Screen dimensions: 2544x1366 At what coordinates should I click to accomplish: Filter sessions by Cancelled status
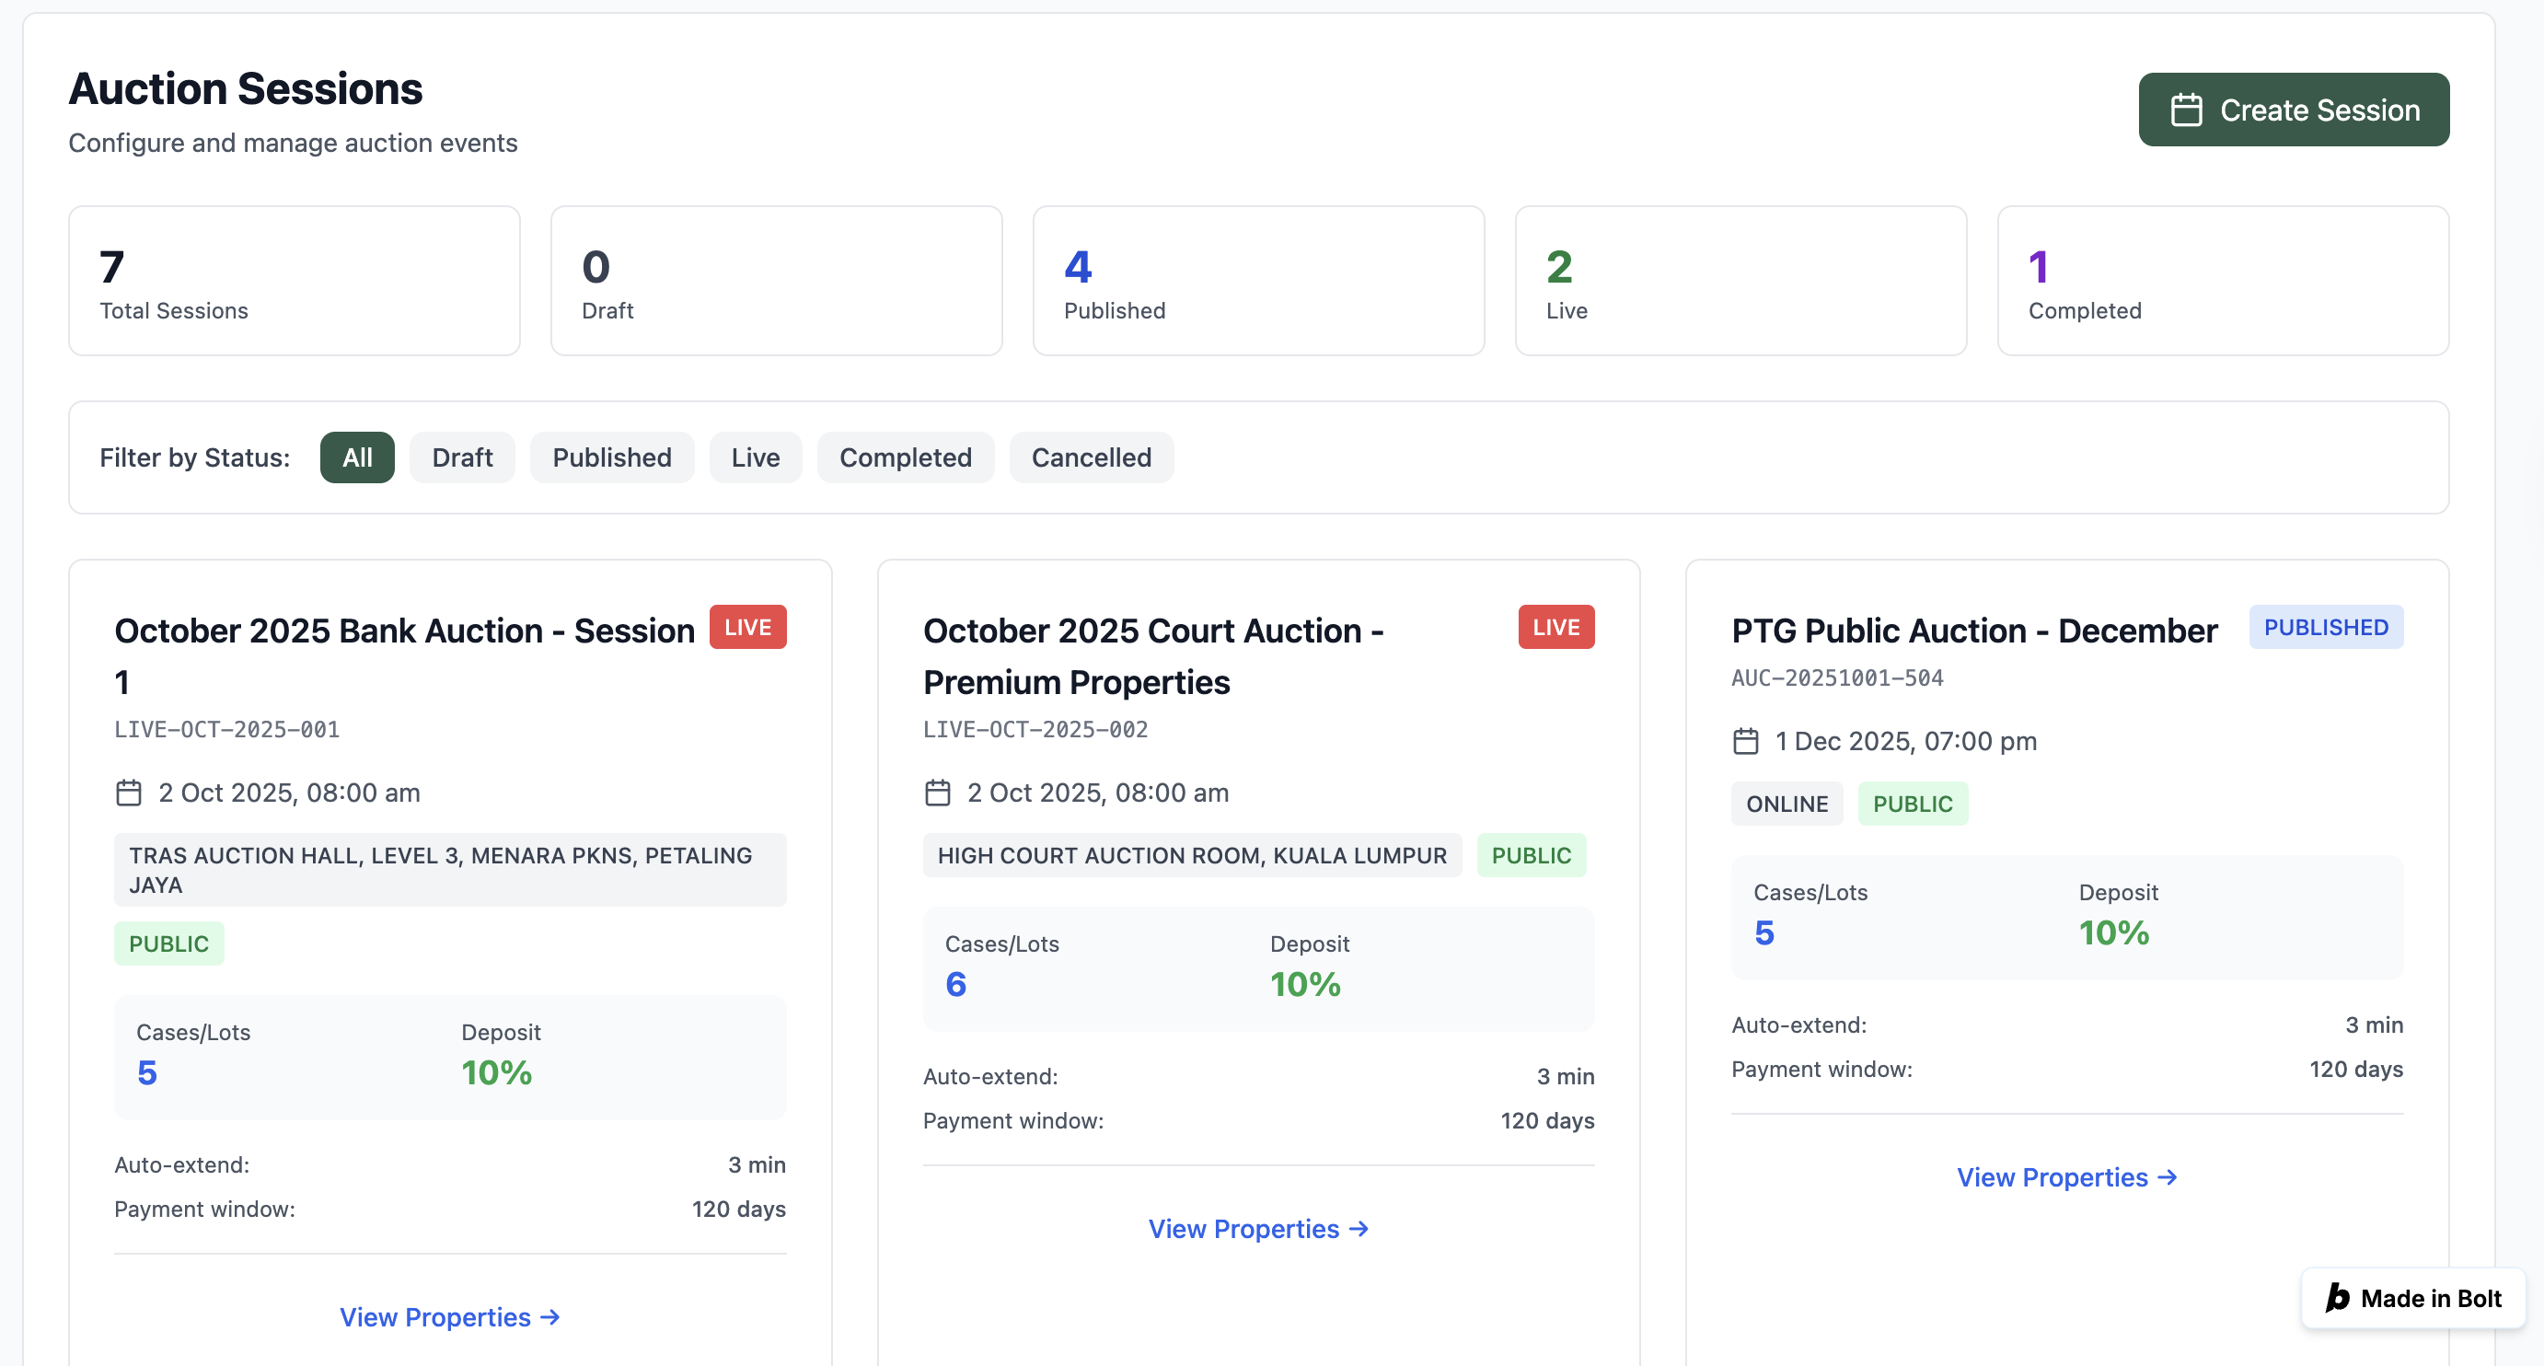pos(1092,457)
